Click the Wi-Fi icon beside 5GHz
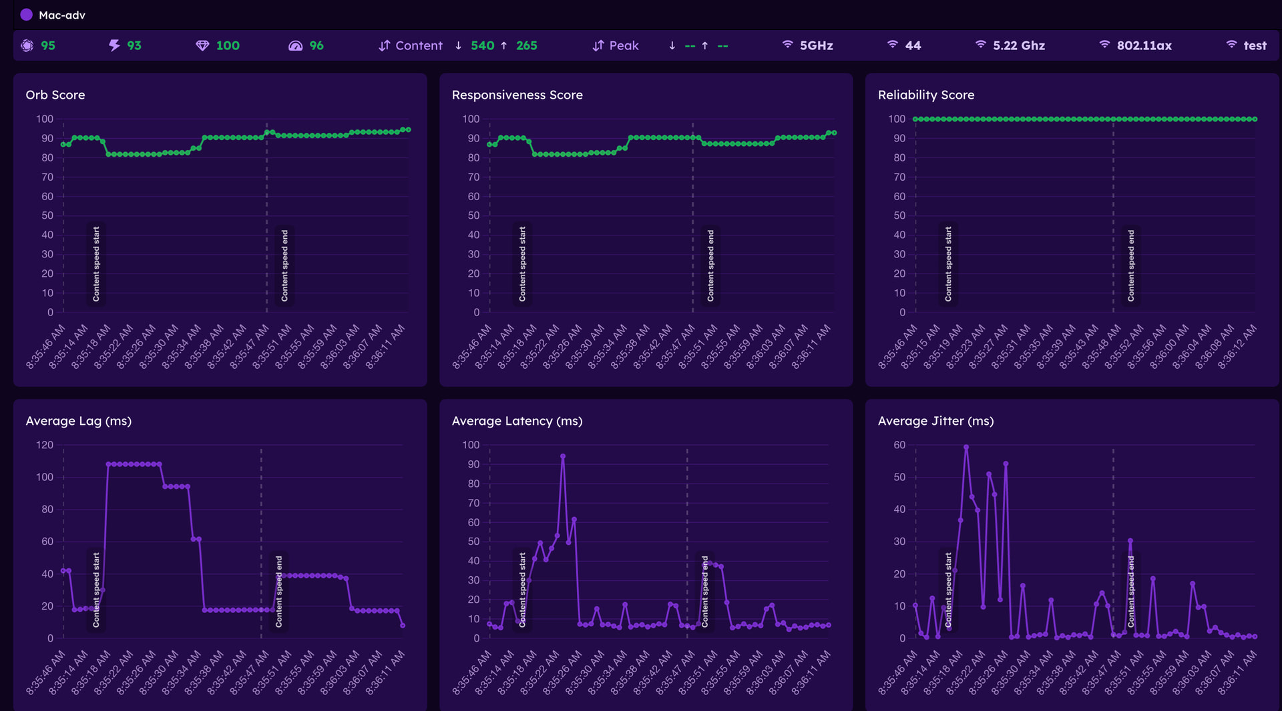 788,45
